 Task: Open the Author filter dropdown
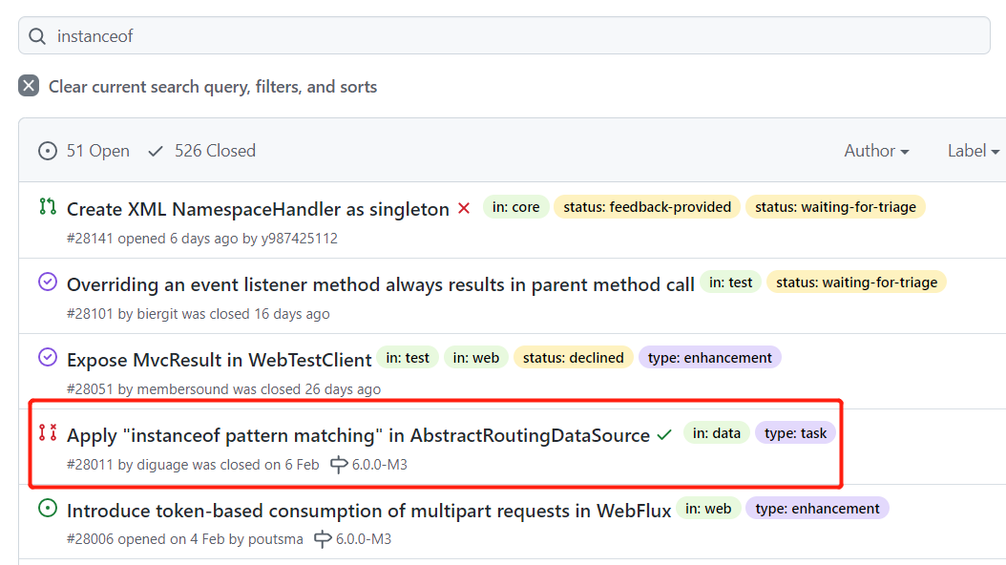[x=876, y=151]
